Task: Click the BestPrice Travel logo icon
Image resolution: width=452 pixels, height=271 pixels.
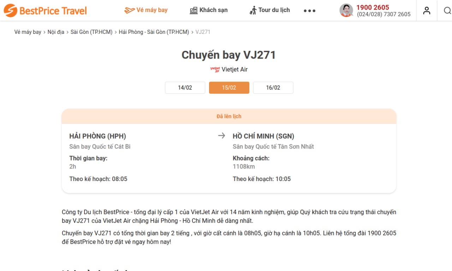Action: [x=10, y=11]
